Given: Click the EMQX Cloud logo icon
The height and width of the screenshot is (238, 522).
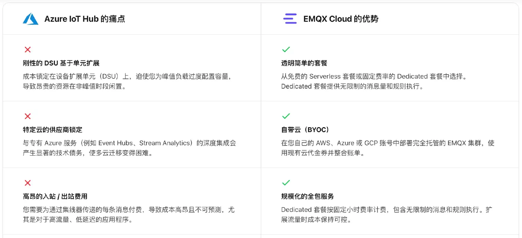Looking at the screenshot, I should point(290,19).
